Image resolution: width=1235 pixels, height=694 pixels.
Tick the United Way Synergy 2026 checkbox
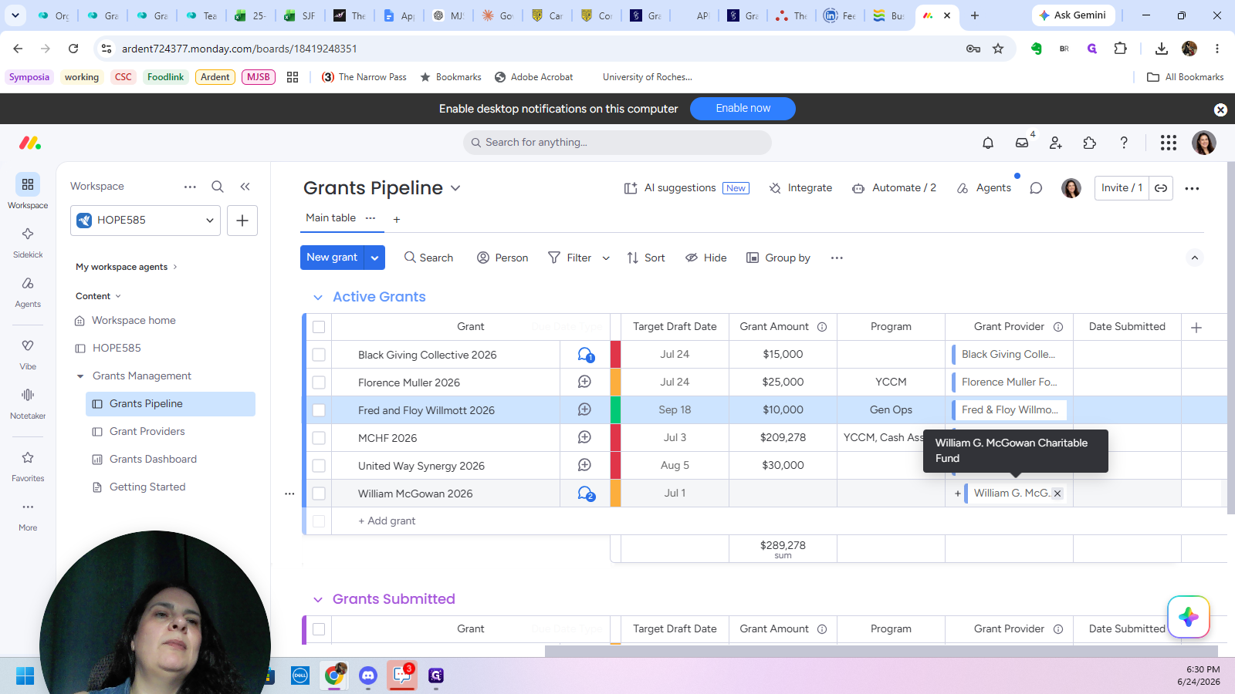[x=319, y=466]
